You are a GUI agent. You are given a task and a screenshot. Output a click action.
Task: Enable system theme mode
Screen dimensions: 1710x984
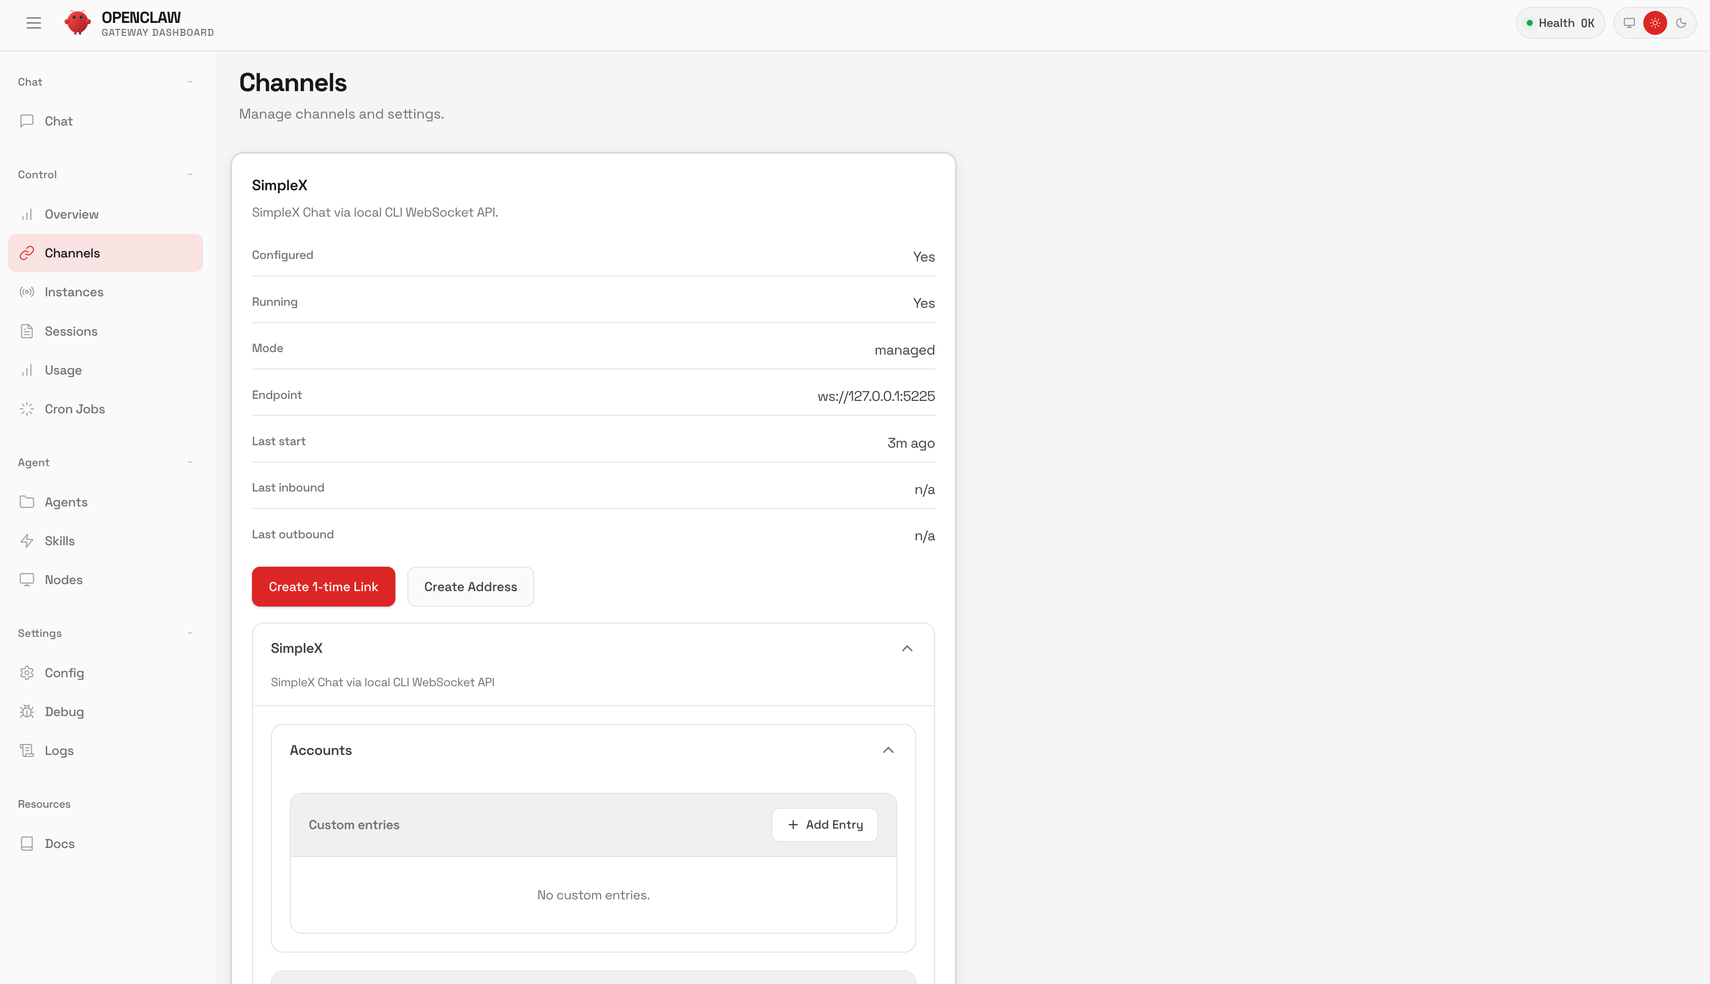[x=1629, y=22]
